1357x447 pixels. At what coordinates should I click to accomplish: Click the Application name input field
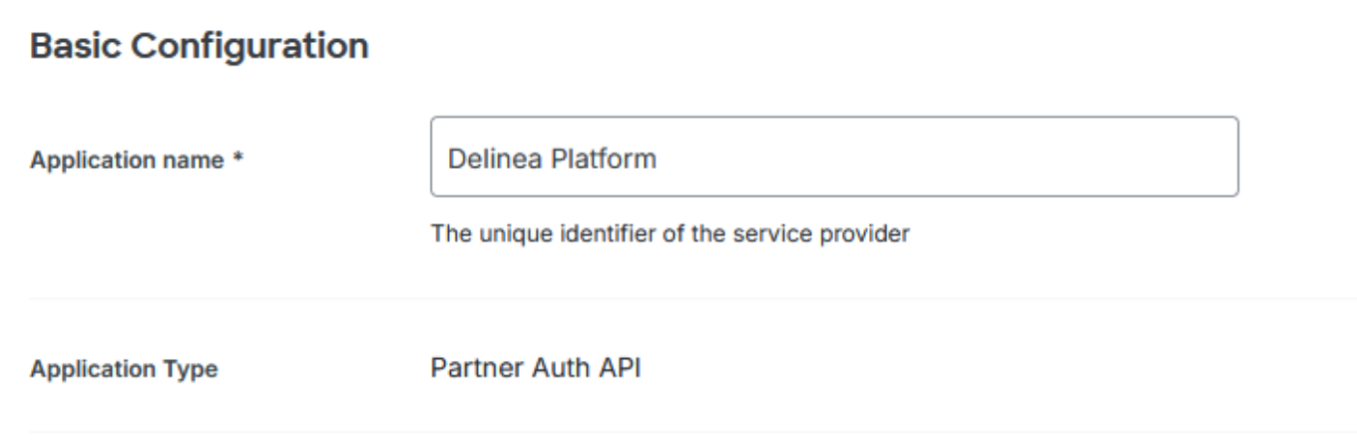834,157
